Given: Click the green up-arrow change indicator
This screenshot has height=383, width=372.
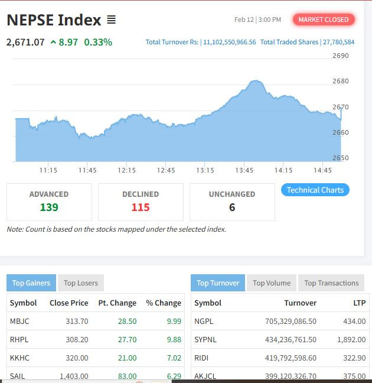Looking at the screenshot, I should tap(54, 42).
